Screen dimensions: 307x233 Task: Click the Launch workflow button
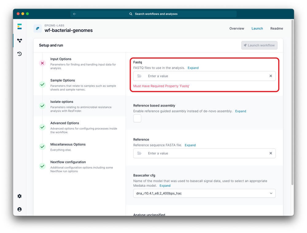259,45
